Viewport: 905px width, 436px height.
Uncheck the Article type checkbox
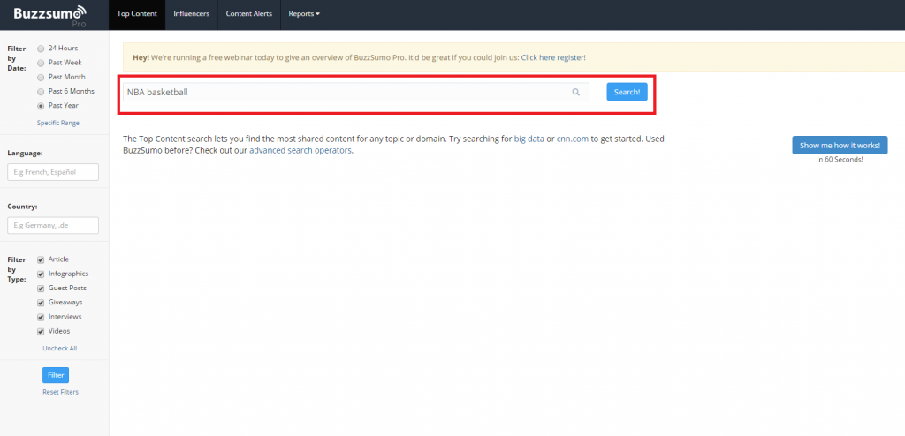[41, 260]
